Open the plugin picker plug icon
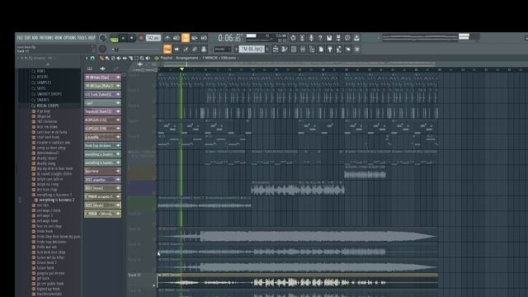Viewport: 528px width, 297px height. [330, 49]
